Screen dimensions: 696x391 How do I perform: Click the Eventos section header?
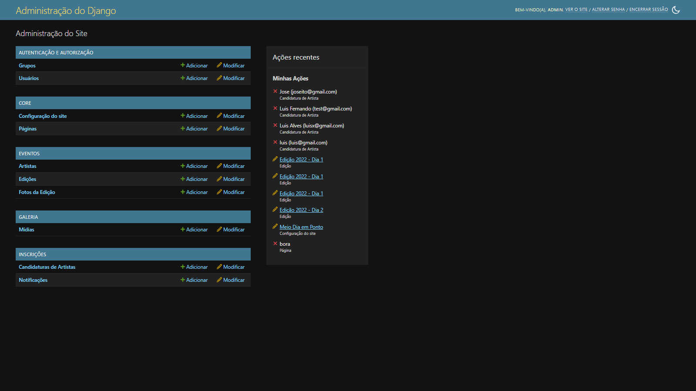point(29,154)
